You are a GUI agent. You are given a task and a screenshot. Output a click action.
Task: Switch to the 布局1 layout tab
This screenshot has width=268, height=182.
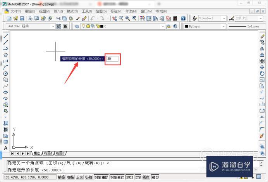[x=48, y=153]
